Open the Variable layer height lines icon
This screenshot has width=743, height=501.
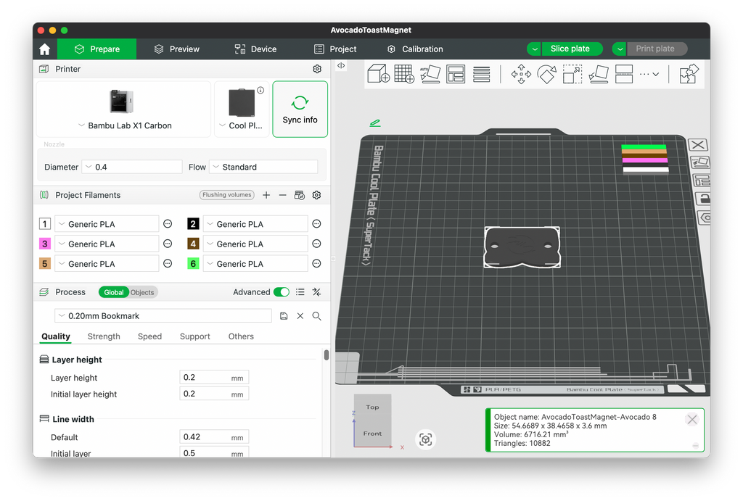pyautogui.click(x=482, y=75)
